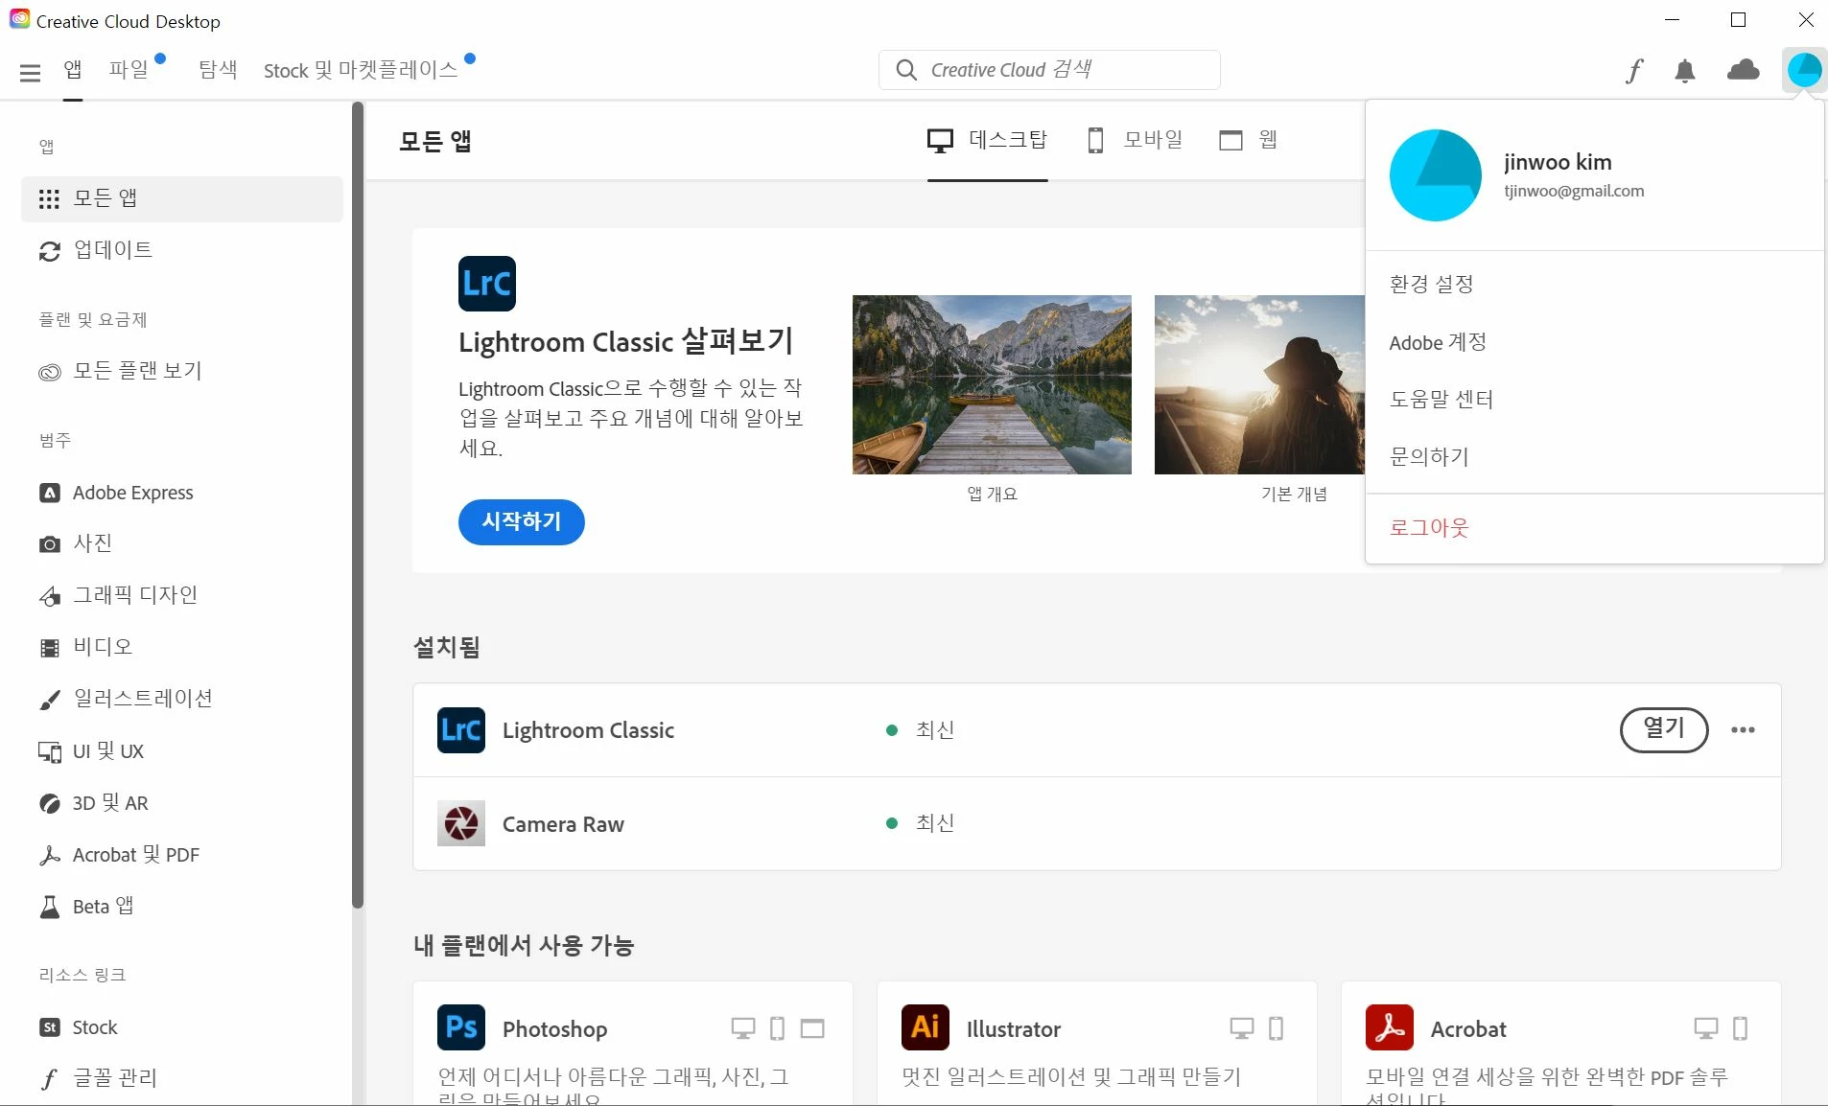Click the 시작하기 button
The width and height of the screenshot is (1828, 1106).
[521, 522]
